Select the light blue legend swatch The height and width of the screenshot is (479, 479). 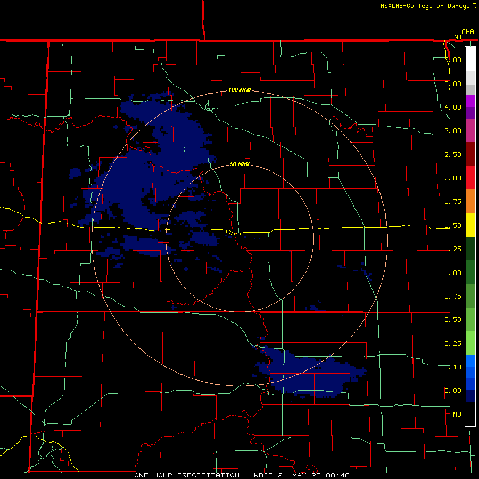click(x=470, y=361)
